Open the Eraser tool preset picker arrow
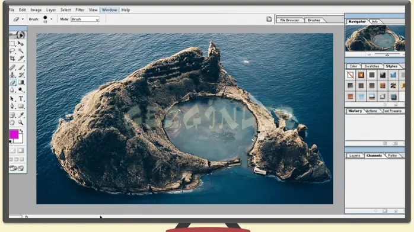Screen dimensions: 414x232 coord(23,19)
